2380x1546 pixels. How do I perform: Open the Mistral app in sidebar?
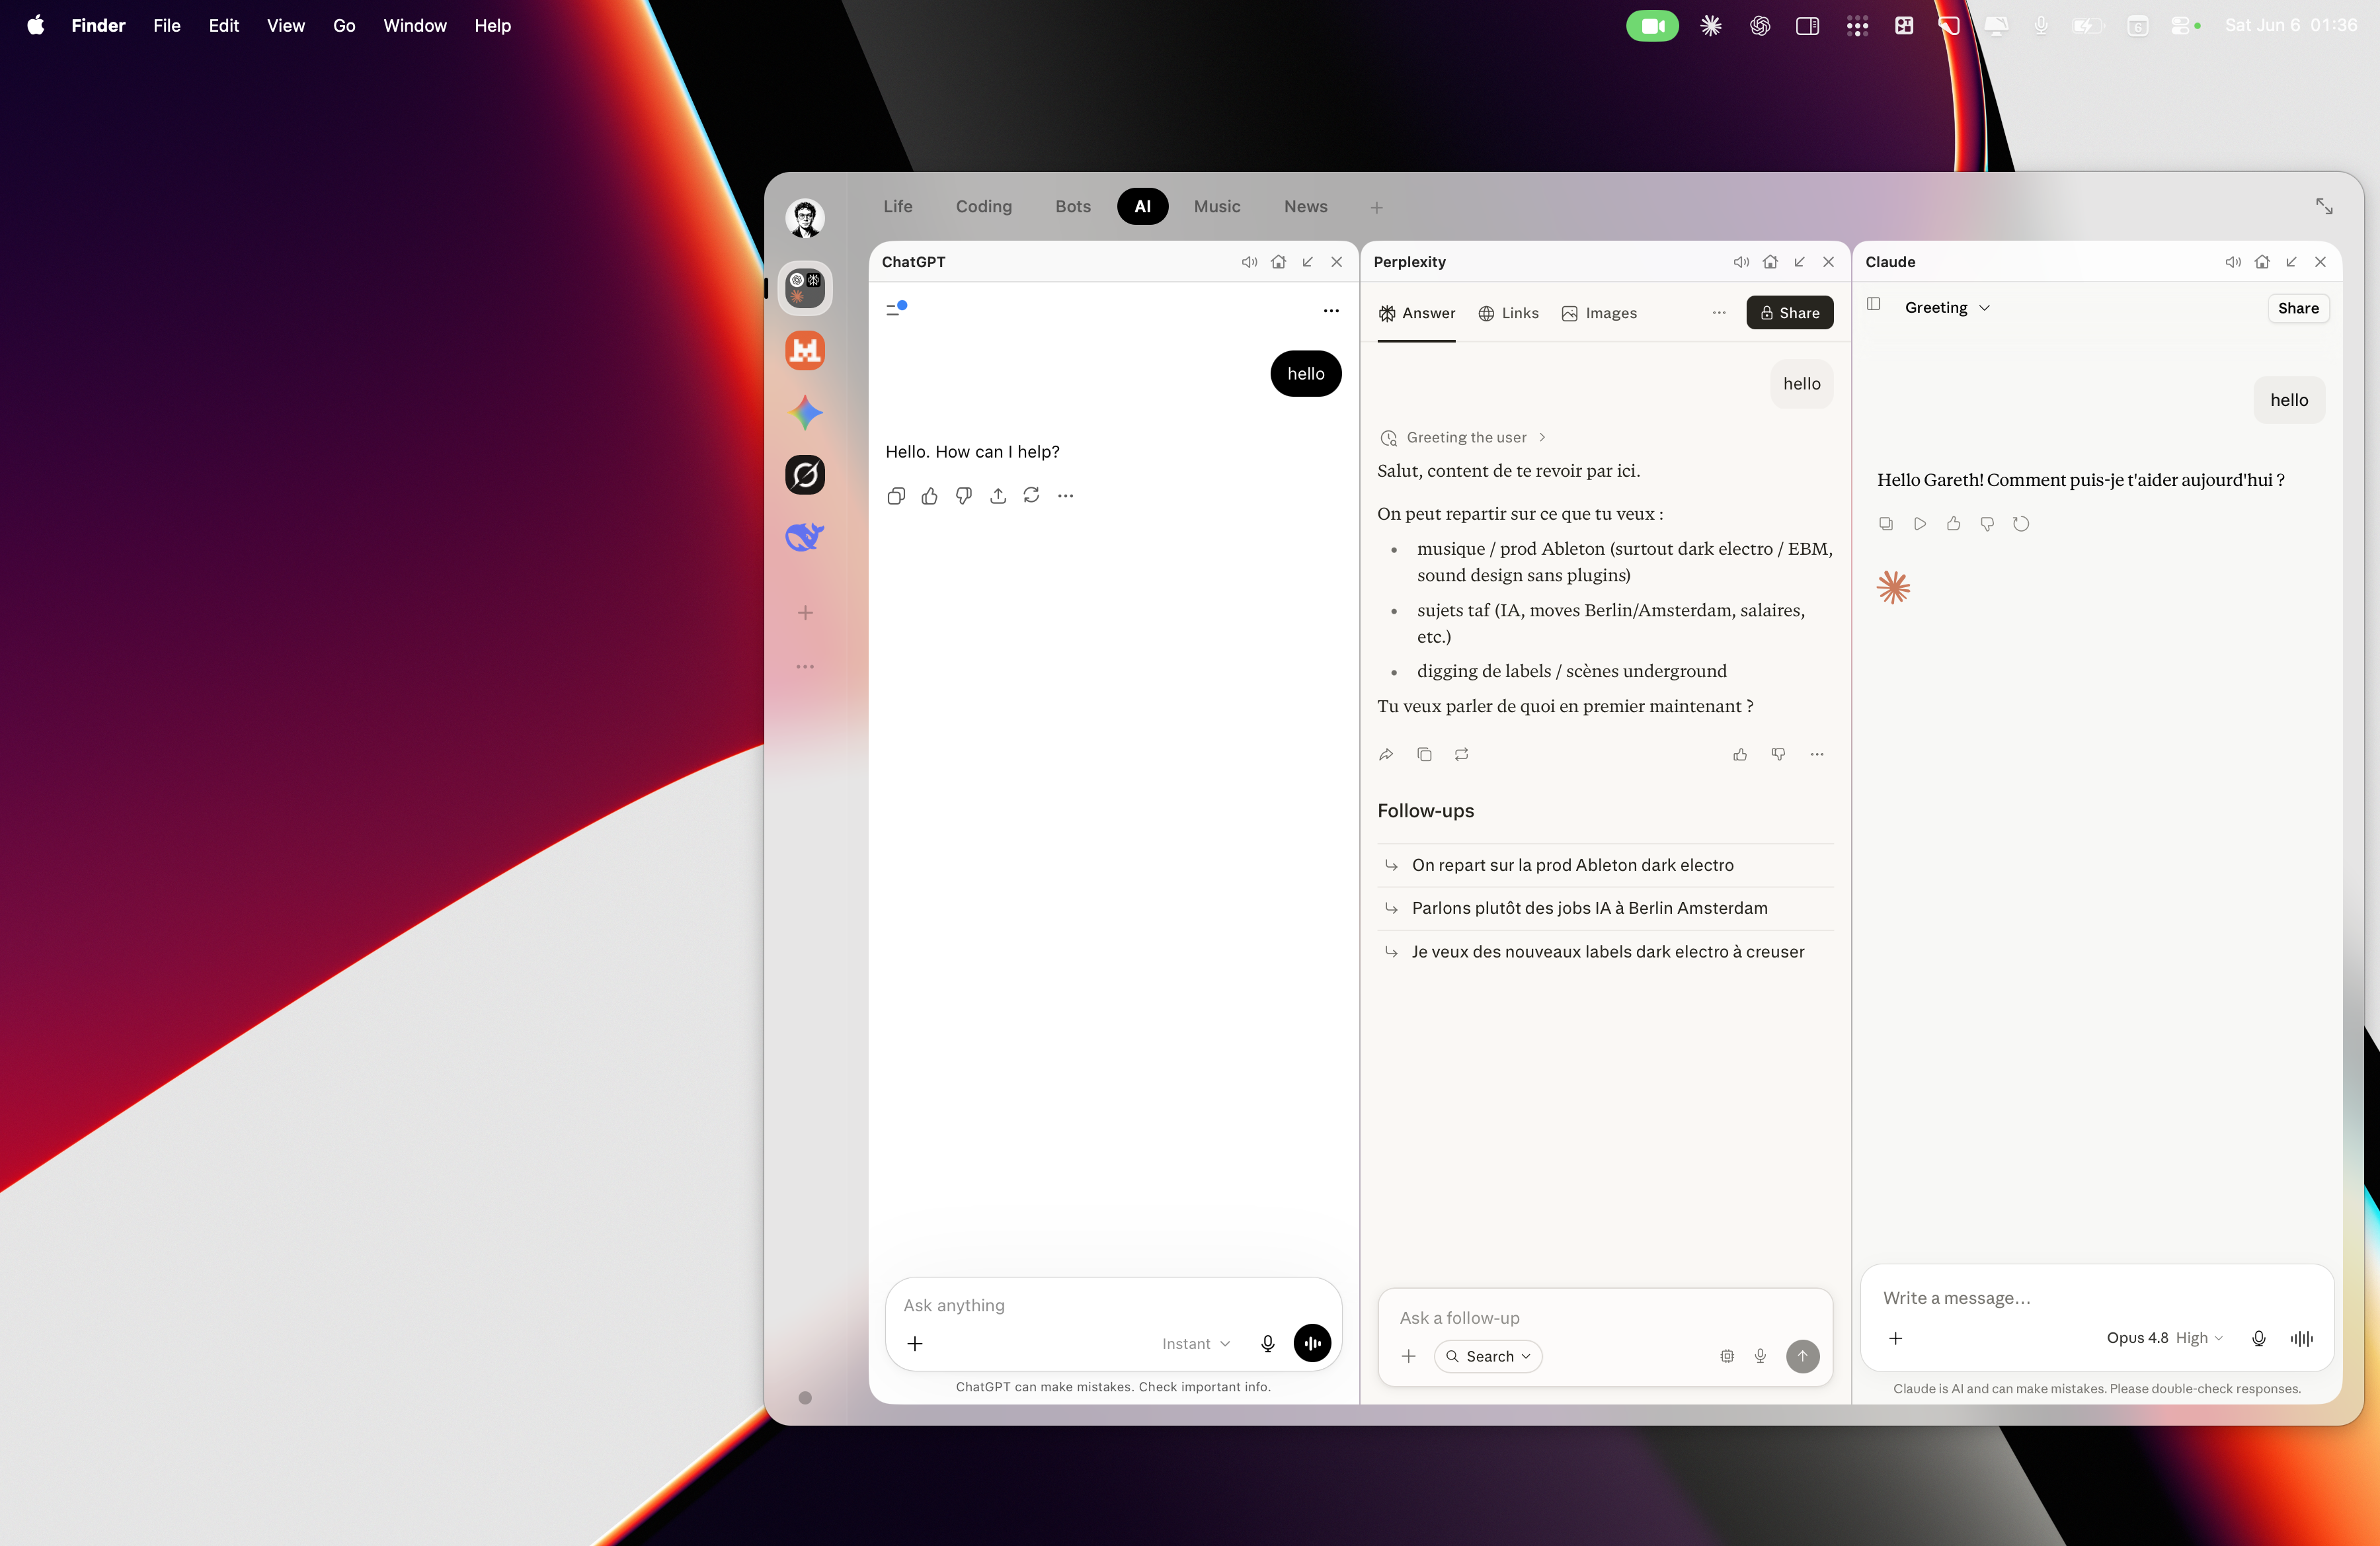pyautogui.click(x=805, y=350)
